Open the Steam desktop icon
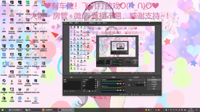The width and height of the screenshot is (200, 112). [x=4, y=82]
